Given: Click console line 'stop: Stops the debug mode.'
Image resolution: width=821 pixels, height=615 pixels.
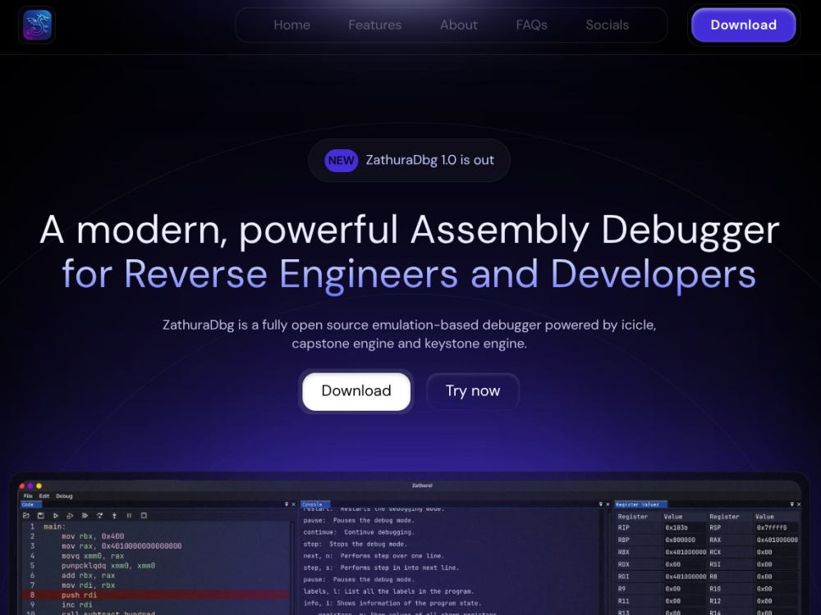Looking at the screenshot, I should [x=355, y=544].
